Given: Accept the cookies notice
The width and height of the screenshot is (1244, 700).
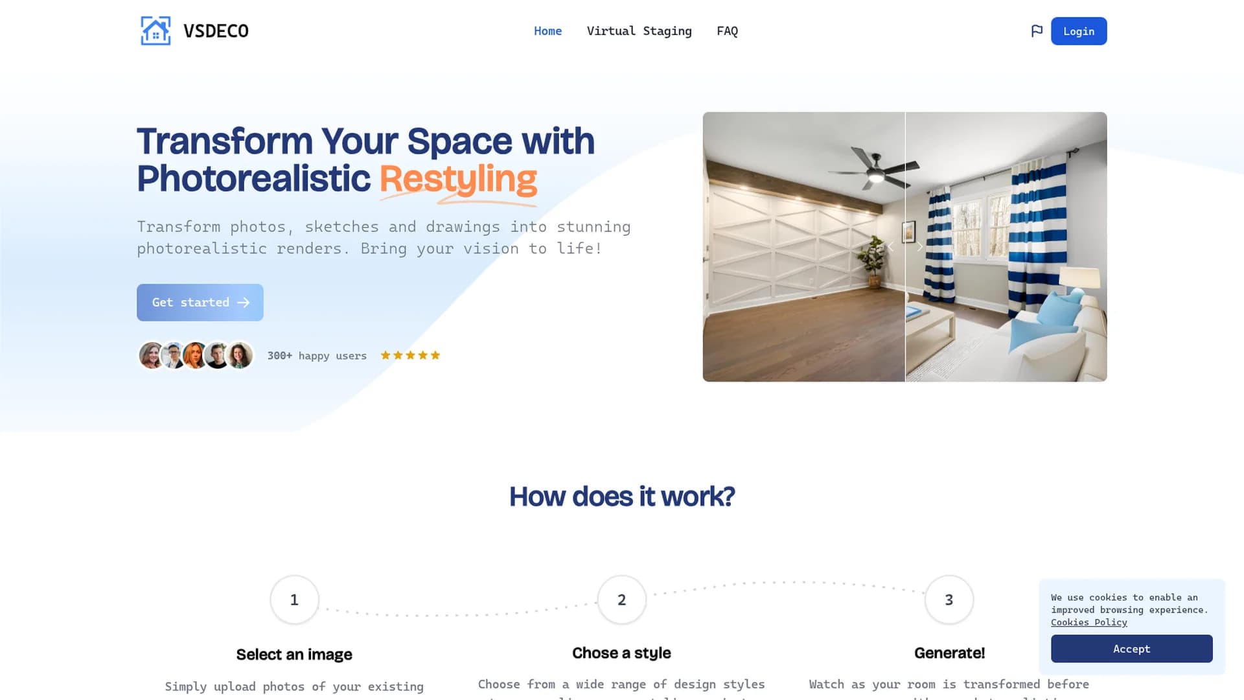Looking at the screenshot, I should 1131,649.
